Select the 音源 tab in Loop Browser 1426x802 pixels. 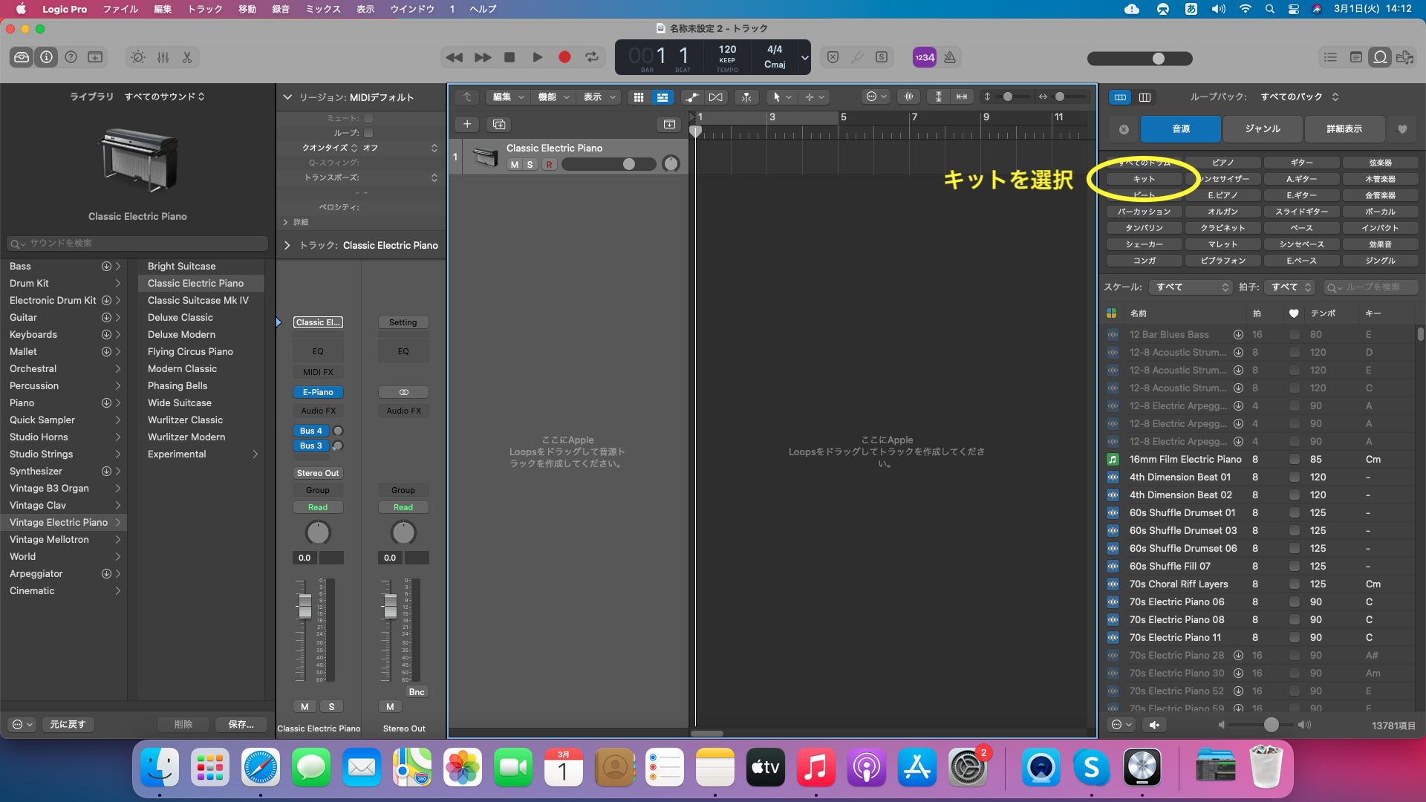click(x=1181, y=129)
